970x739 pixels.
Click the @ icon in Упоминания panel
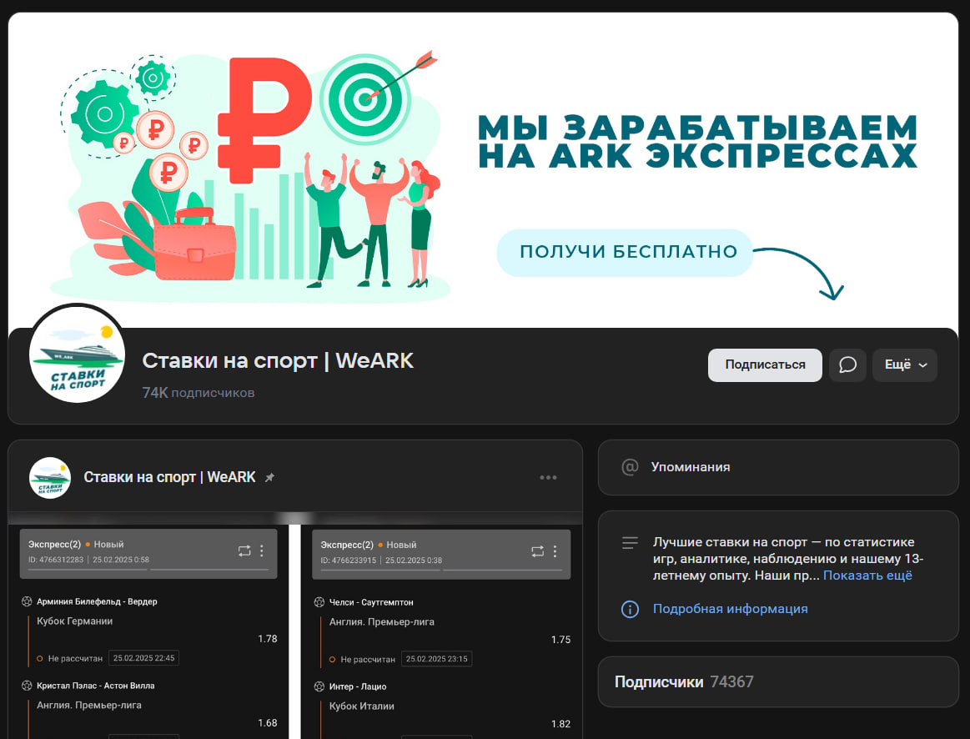coord(630,467)
